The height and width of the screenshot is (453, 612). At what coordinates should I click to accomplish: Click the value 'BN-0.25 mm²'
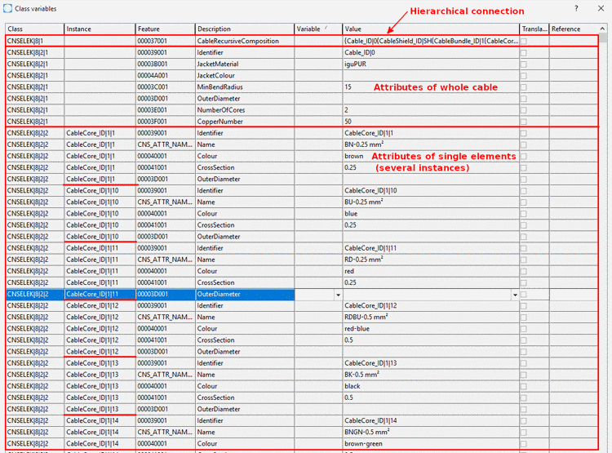pos(431,144)
